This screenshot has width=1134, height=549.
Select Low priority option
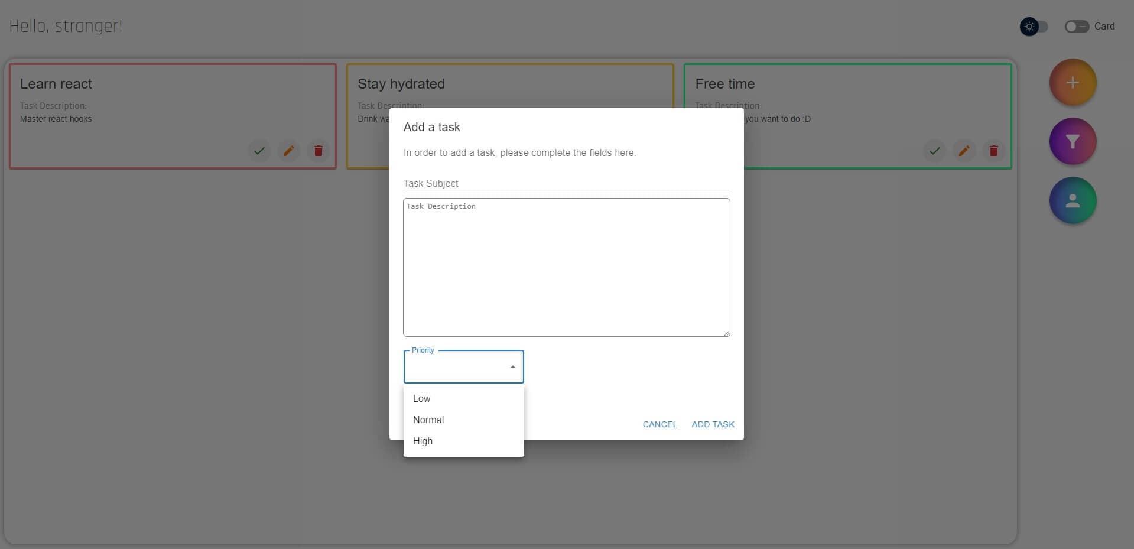[x=464, y=398]
